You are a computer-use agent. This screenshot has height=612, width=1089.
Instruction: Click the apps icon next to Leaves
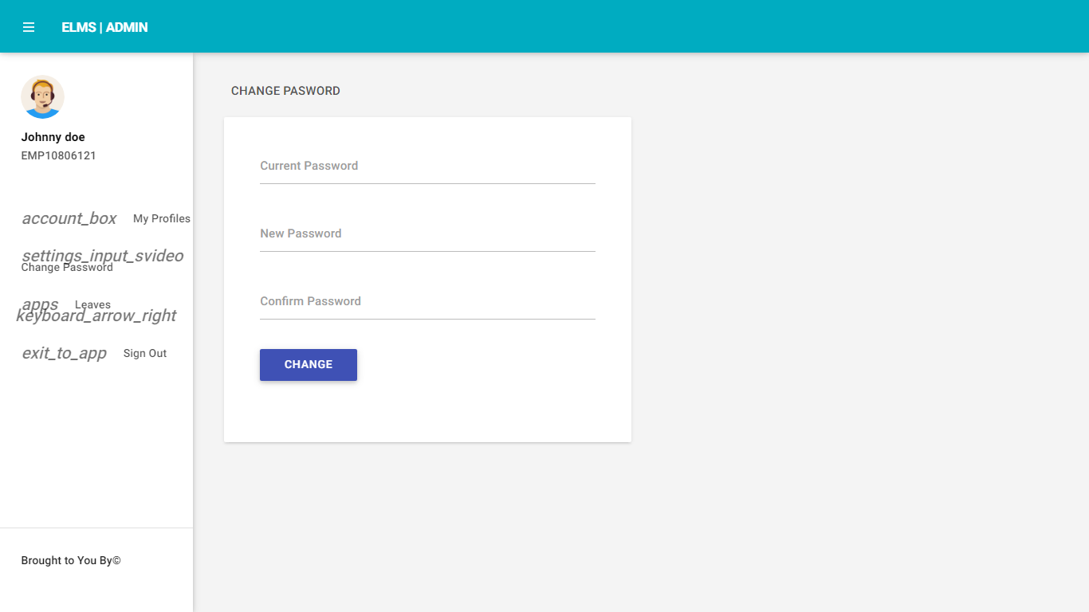point(40,304)
